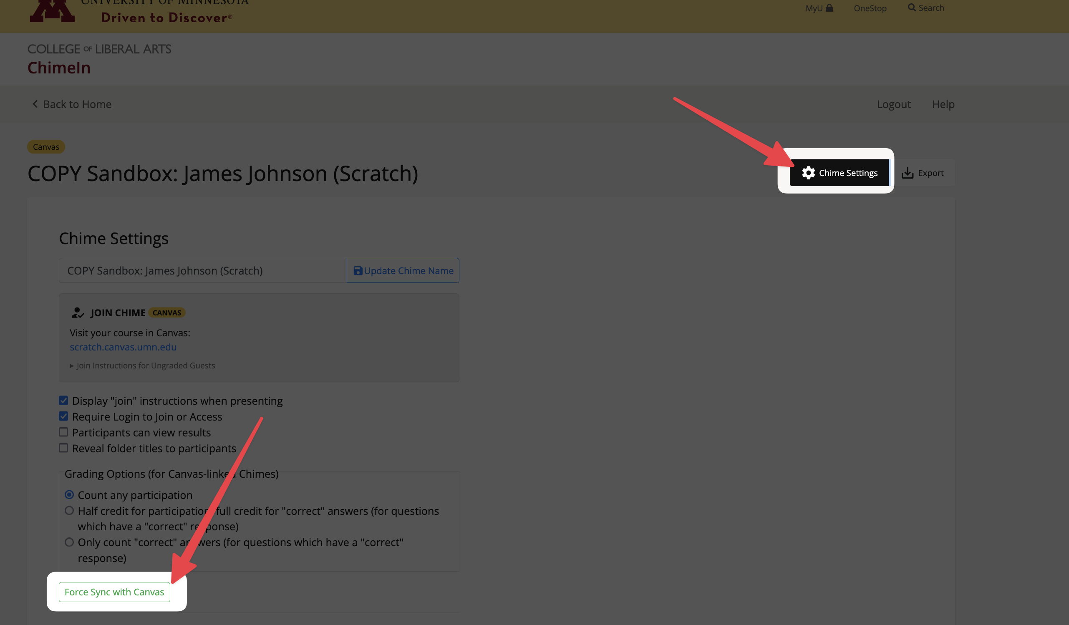The width and height of the screenshot is (1069, 625).
Task: Check Reveal folder titles to participants
Action: [x=63, y=448]
